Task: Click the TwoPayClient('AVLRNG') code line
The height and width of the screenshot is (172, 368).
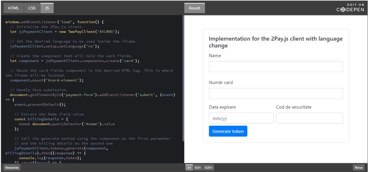Action: click(x=65, y=32)
